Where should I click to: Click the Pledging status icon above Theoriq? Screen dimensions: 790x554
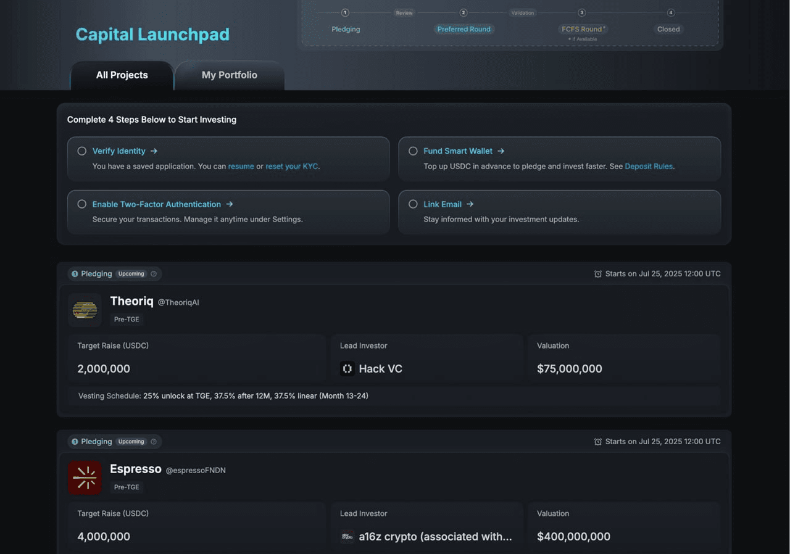[x=75, y=274]
